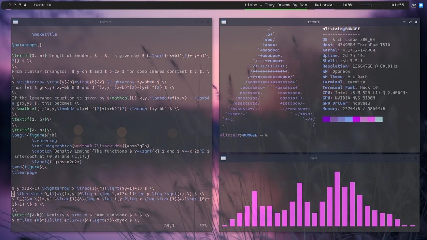
Task: Switch to workspace 4
Action: pyautogui.click(x=25, y=5)
